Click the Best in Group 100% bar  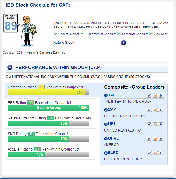[49, 108]
